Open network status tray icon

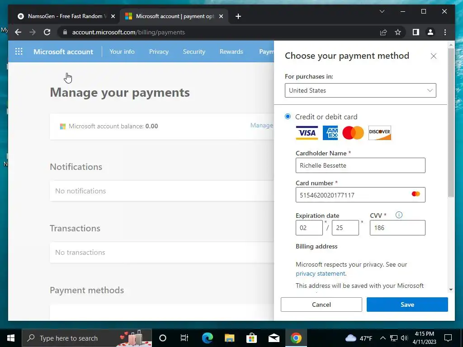tap(394, 338)
